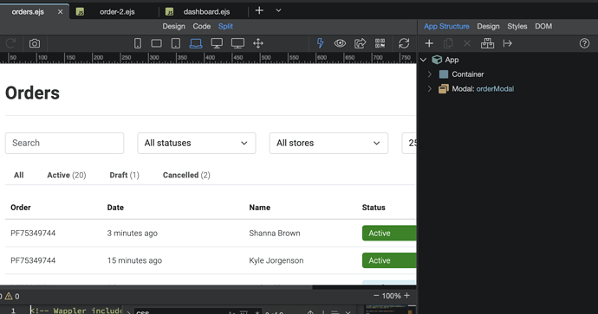The width and height of the screenshot is (598, 314).
Task: Click Kyle Jorgenson's Active status badge
Action: 389,260
